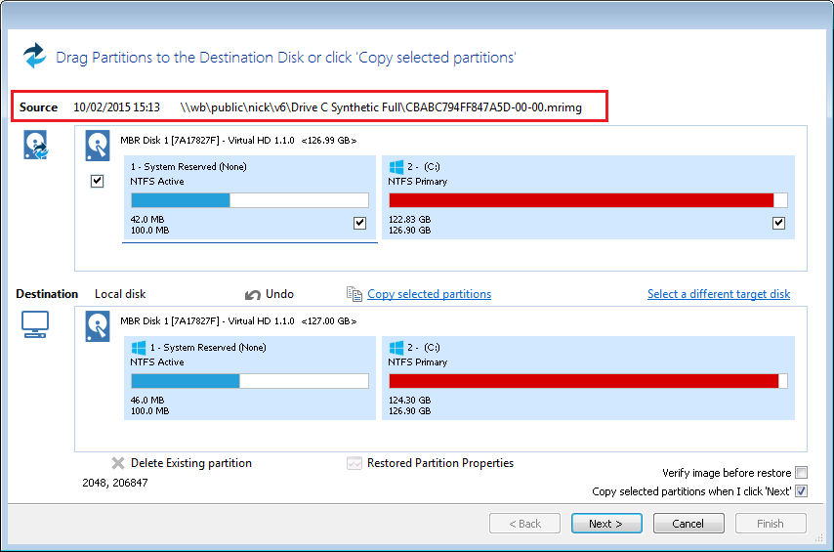
Task: Click the Delete Existing partition X icon
Action: [118, 463]
